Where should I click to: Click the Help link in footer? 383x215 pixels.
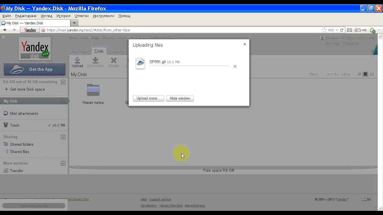[x=144, y=199]
